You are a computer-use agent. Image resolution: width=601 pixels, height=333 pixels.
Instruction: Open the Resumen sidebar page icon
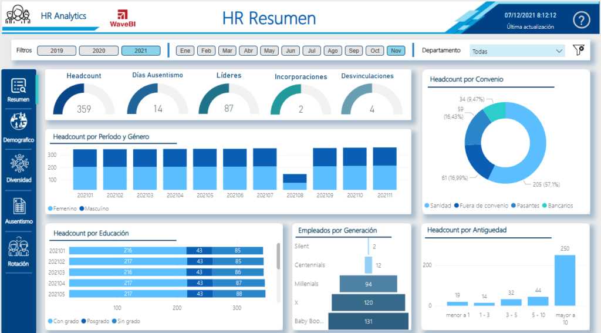[18, 86]
